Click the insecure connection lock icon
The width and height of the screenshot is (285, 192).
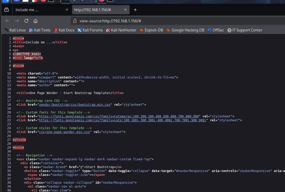[x=75, y=21]
